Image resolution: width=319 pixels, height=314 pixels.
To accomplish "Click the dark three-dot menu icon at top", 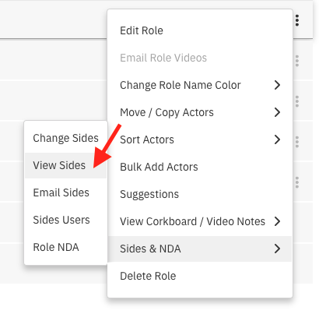I will [297, 20].
